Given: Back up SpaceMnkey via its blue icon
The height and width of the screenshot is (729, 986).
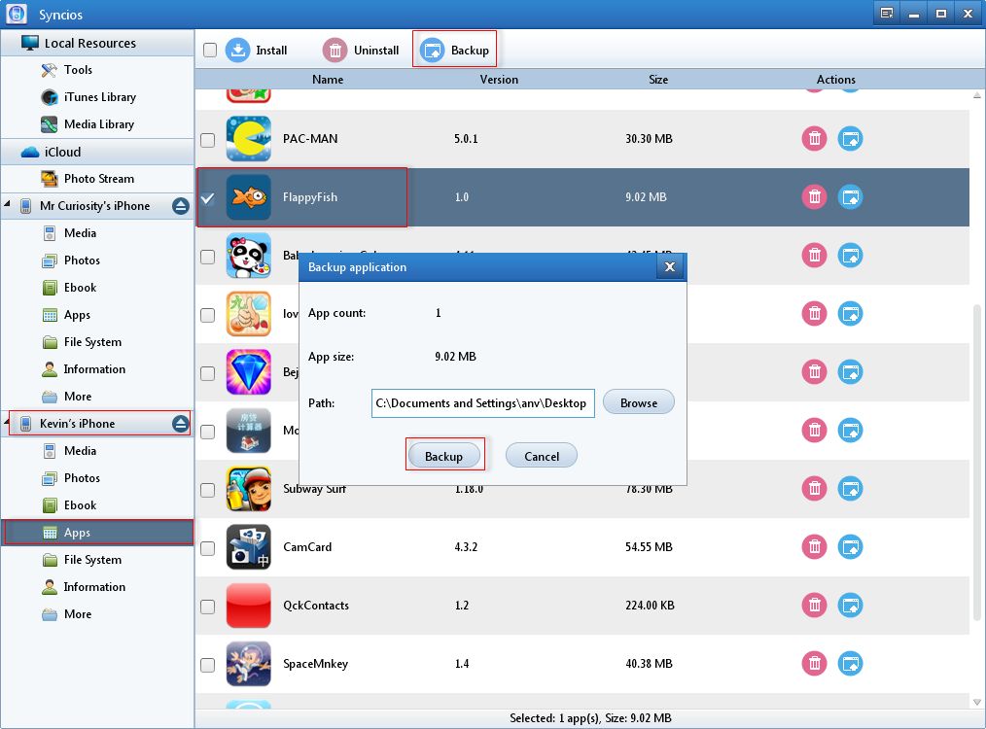Looking at the screenshot, I should [850, 663].
